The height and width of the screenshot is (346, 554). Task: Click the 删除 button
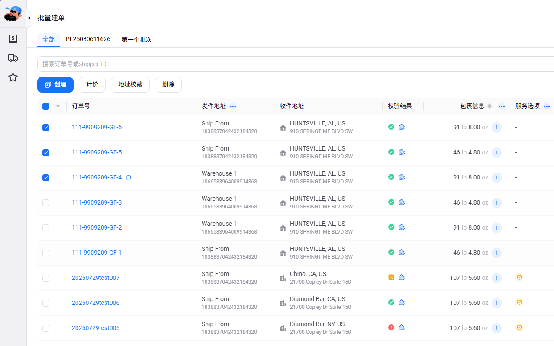pyautogui.click(x=168, y=85)
